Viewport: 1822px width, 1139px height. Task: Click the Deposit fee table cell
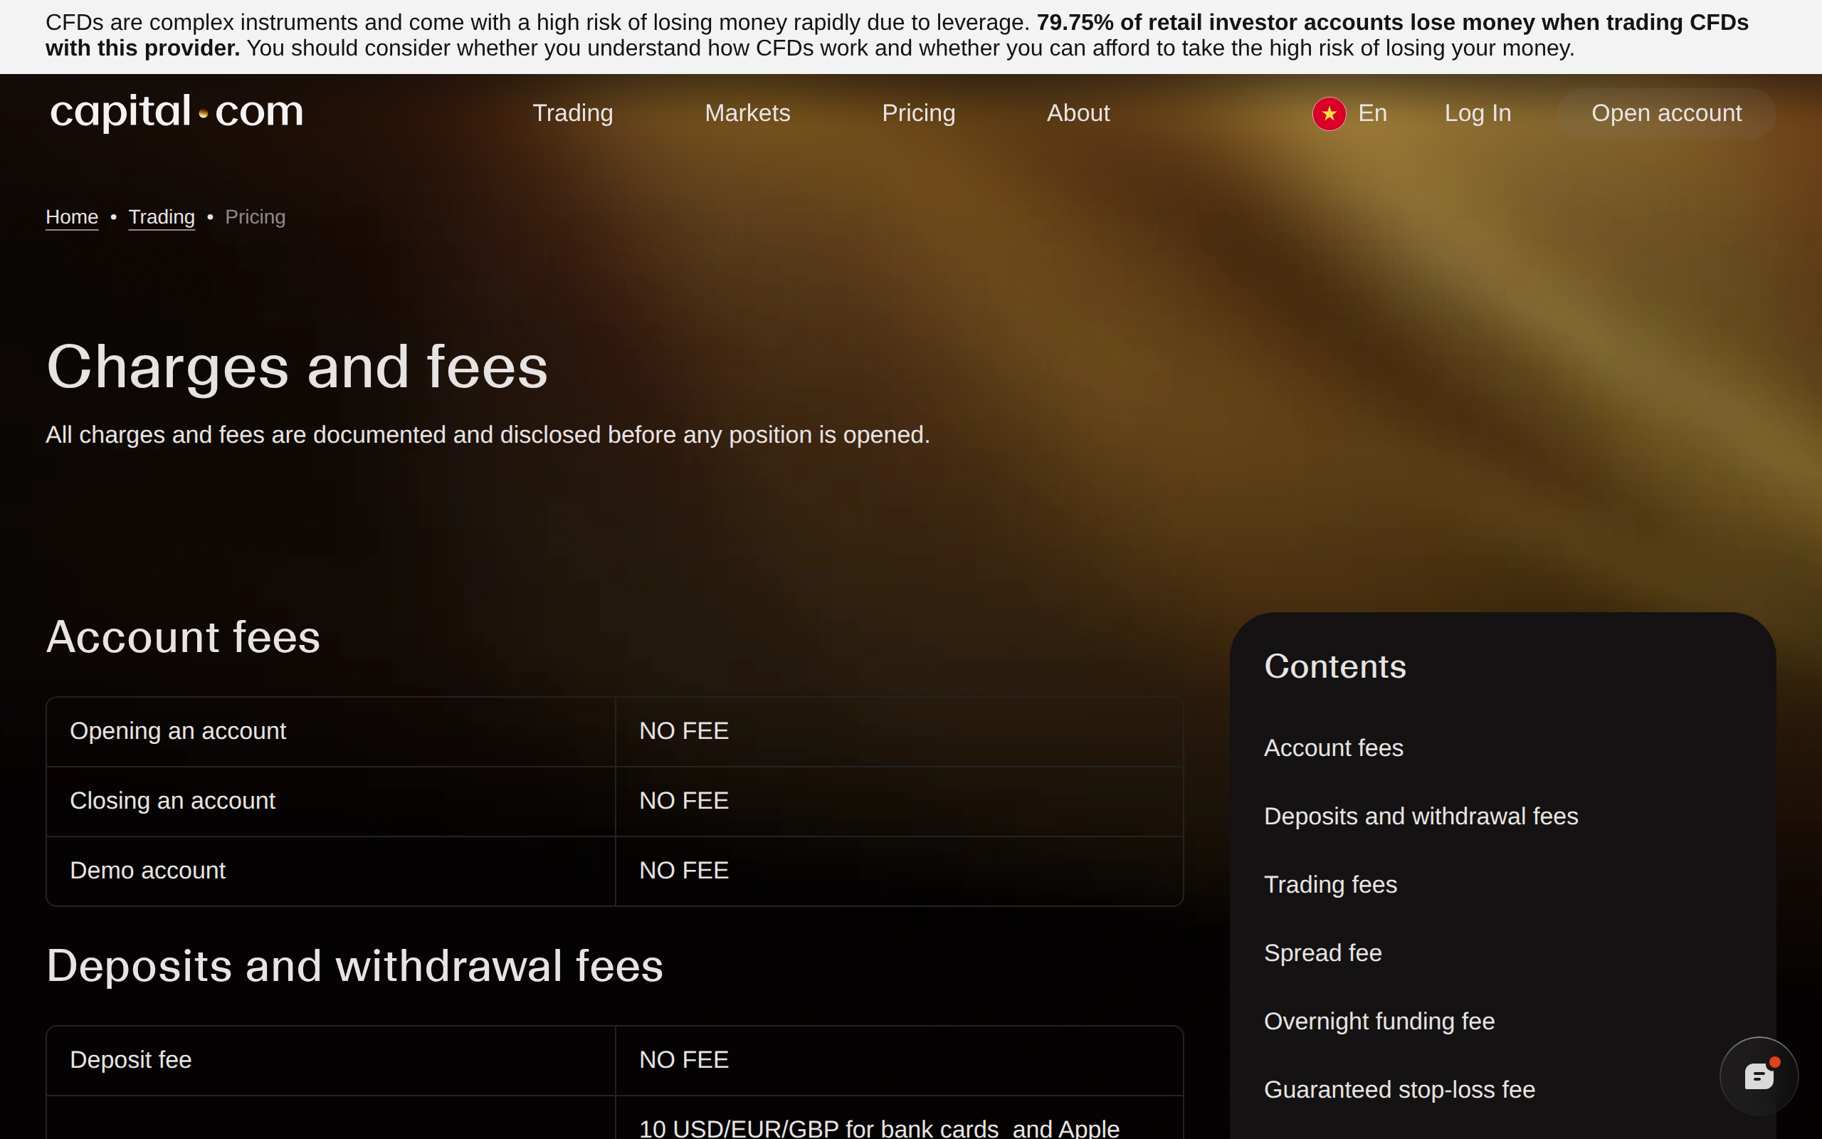pos(330,1060)
